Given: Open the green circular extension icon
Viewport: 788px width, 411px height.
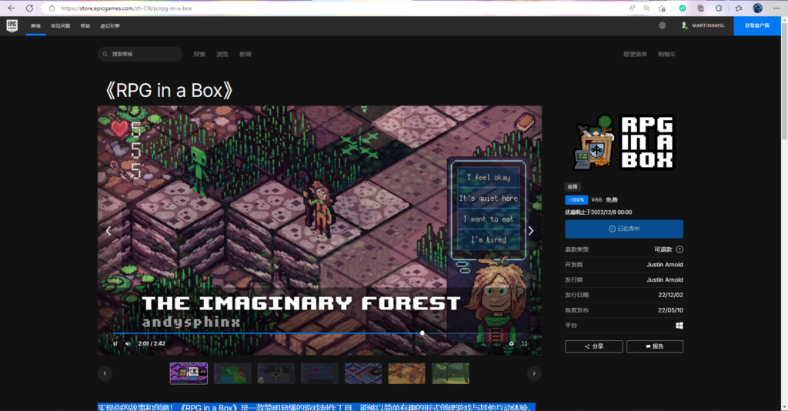Looking at the screenshot, I should (683, 8).
